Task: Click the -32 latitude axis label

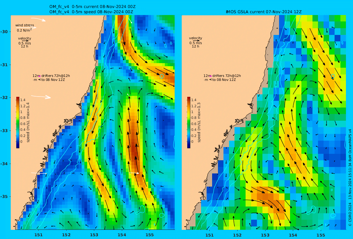Action: (x=4, y=98)
